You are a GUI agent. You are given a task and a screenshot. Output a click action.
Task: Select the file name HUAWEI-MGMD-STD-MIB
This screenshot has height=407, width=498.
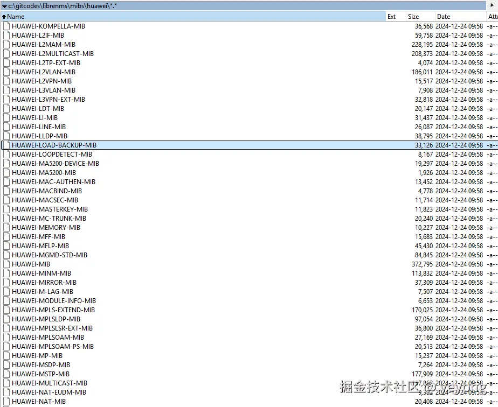click(50, 255)
